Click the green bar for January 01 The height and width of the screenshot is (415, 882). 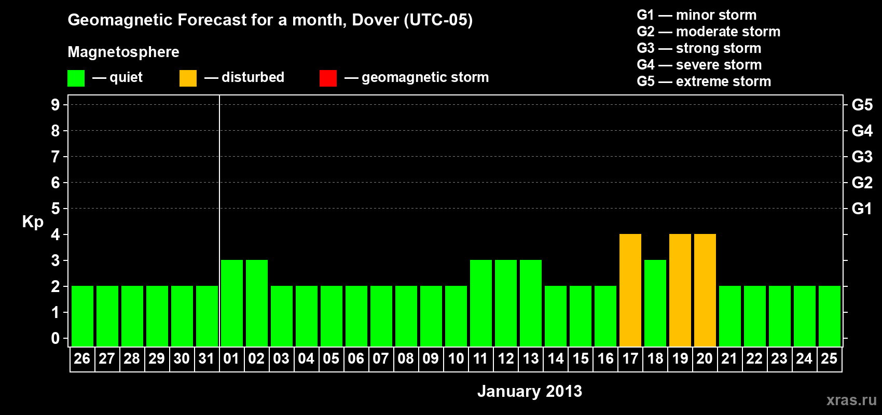pos(232,303)
